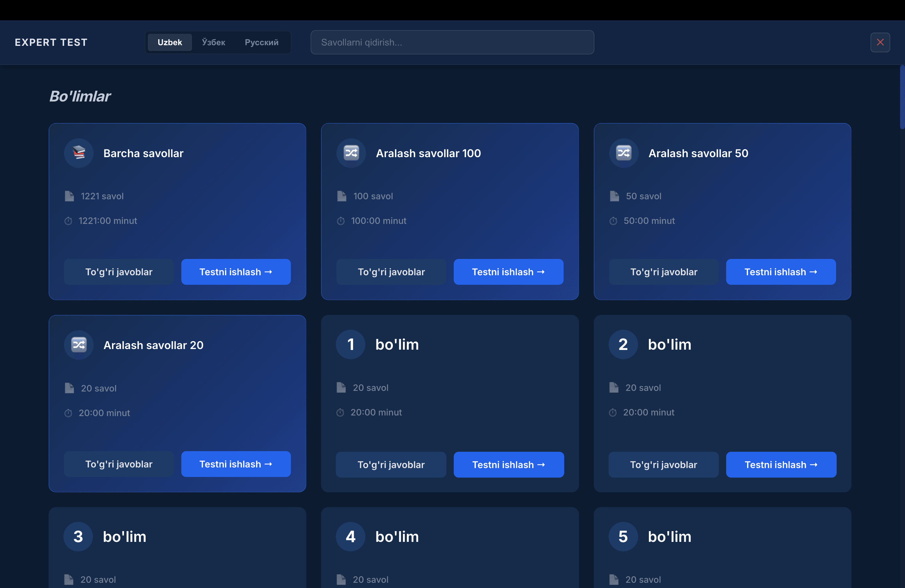The image size is (905, 588).
Task: Click the document icon in 4 bo'lim card
Action: tap(341, 580)
